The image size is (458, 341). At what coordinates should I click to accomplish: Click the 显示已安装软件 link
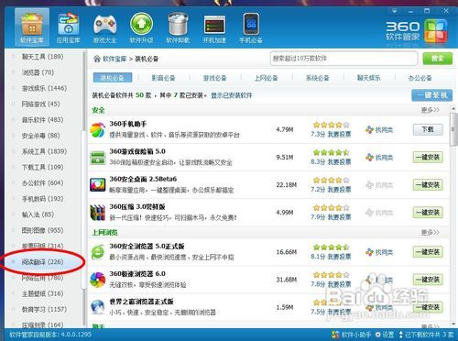(232, 95)
